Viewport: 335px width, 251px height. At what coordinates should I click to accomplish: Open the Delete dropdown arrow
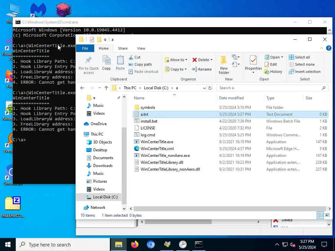211,60
